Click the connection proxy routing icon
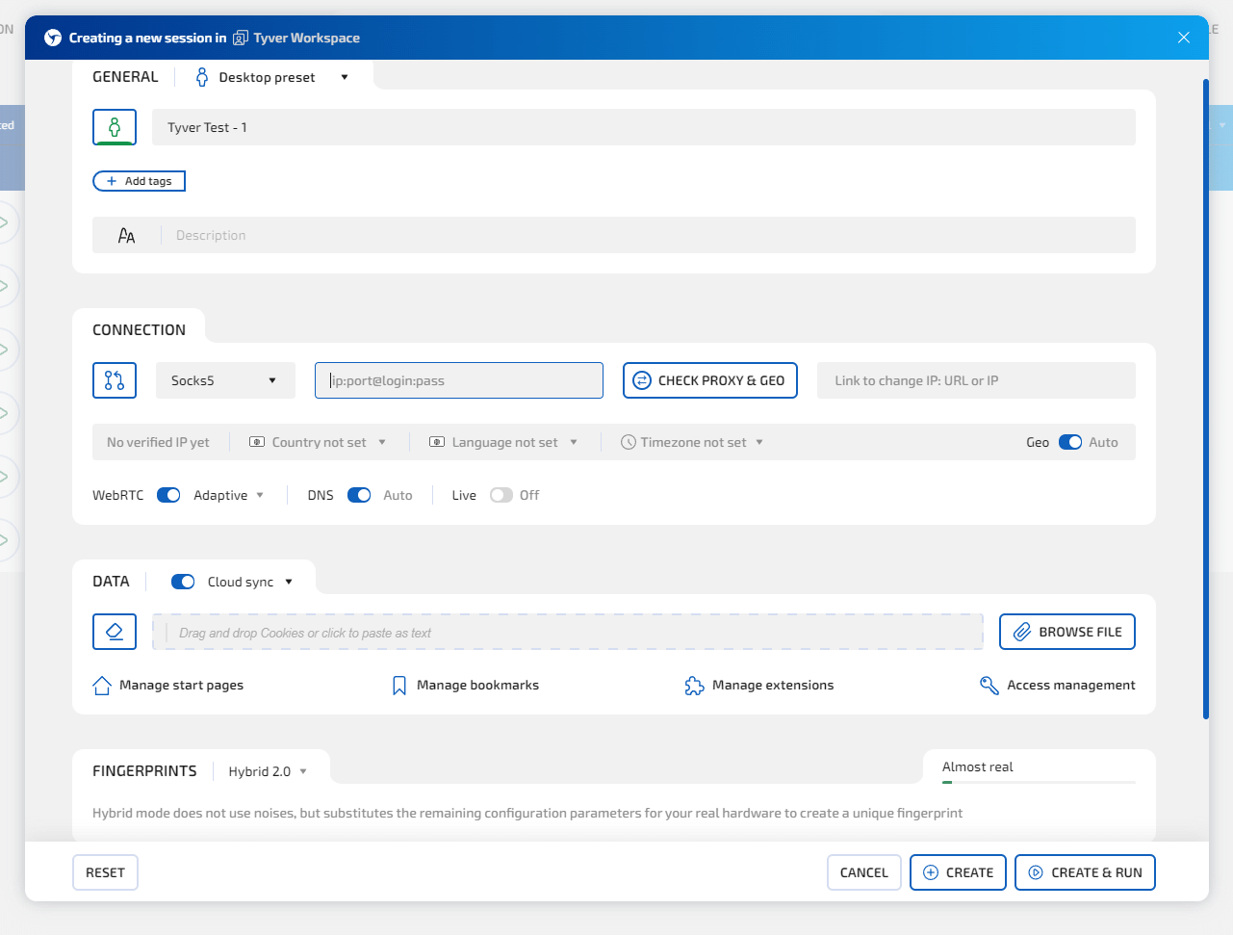 click(115, 380)
